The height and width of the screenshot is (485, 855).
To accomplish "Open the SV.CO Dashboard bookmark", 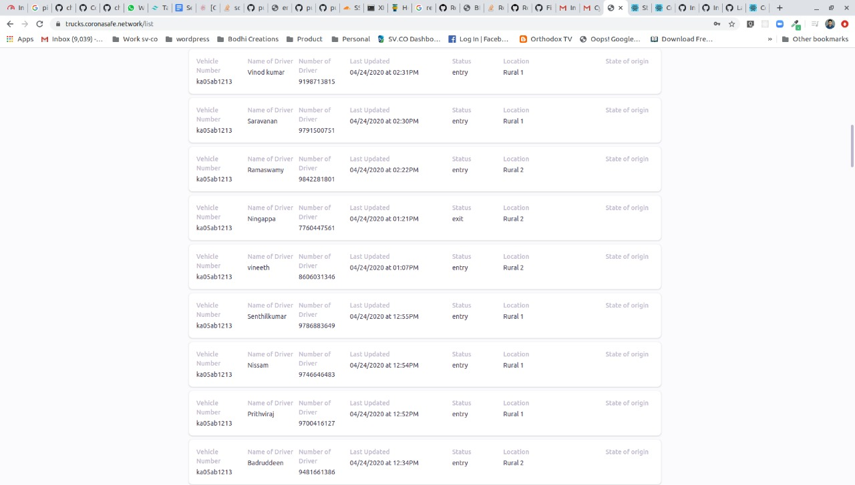I will click(x=409, y=39).
